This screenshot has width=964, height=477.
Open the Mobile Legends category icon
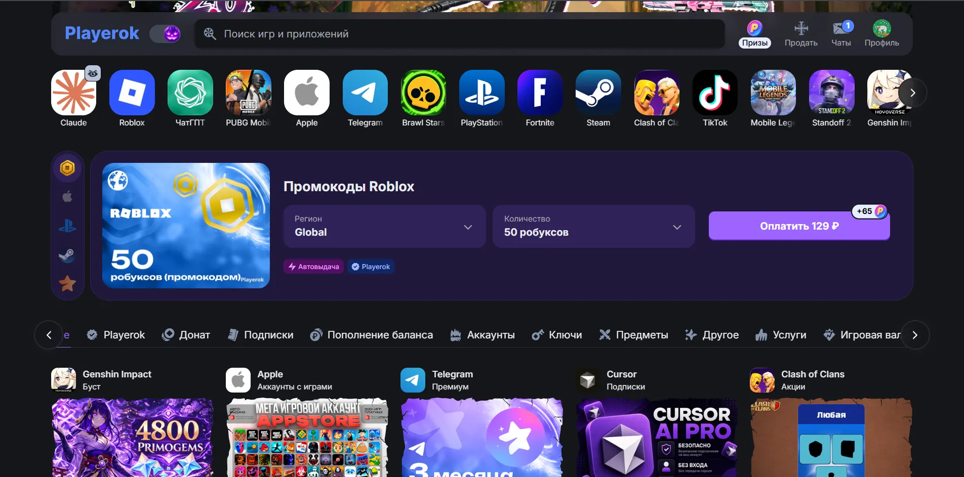[x=773, y=93]
